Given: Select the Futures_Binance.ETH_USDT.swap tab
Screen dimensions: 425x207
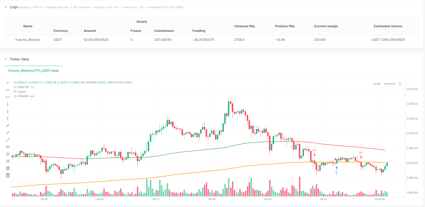Looking at the screenshot, I should click(33, 71).
